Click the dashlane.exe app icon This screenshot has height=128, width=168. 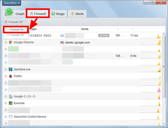10,69
